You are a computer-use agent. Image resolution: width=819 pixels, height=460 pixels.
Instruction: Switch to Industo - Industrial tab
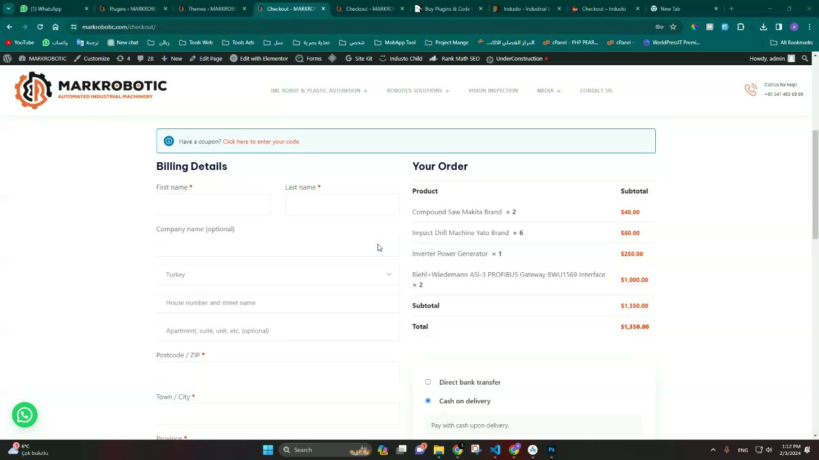(x=528, y=9)
